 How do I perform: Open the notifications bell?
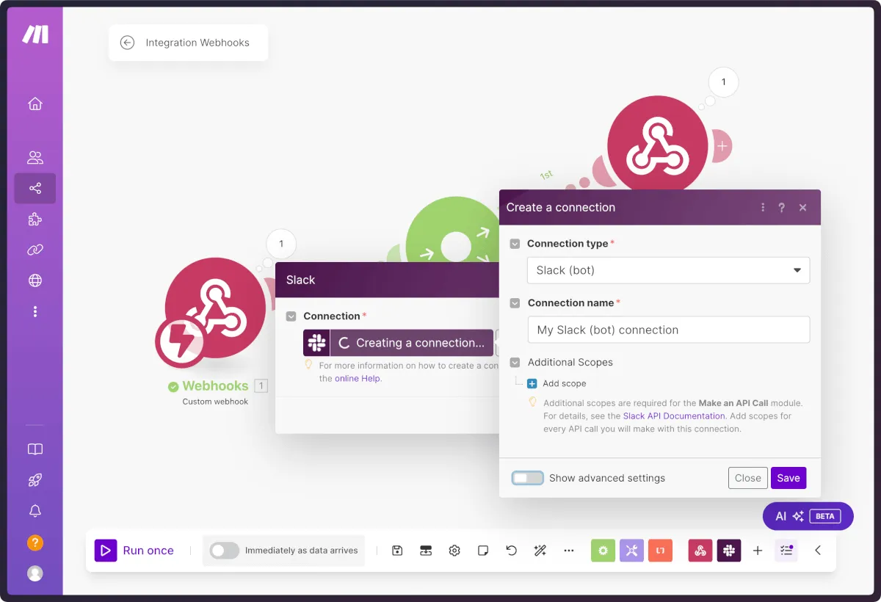click(x=35, y=511)
